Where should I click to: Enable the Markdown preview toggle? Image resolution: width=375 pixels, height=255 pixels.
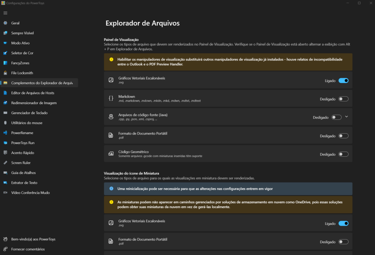[x=343, y=99]
